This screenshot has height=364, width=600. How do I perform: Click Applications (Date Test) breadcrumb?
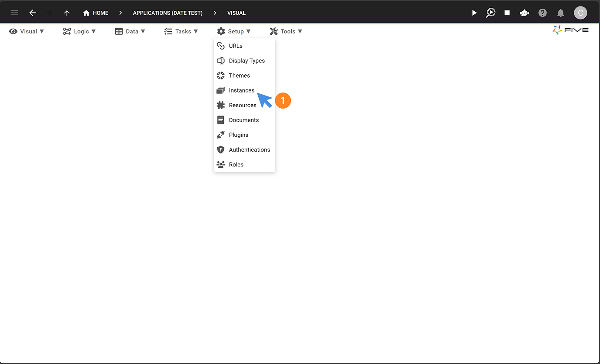(x=167, y=13)
